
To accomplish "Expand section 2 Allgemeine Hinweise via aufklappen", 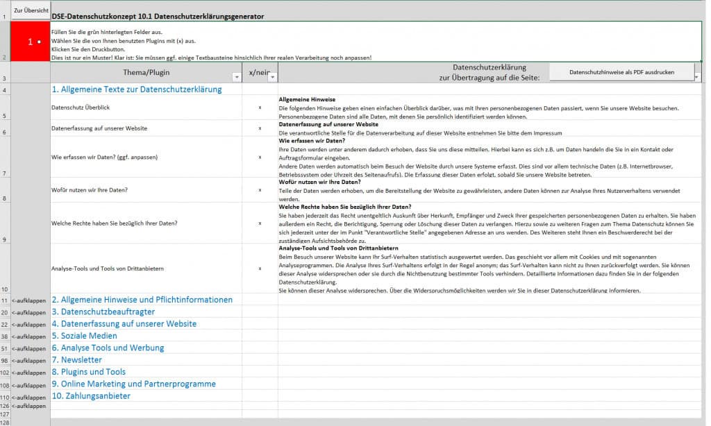I will pyautogui.click(x=29, y=300).
